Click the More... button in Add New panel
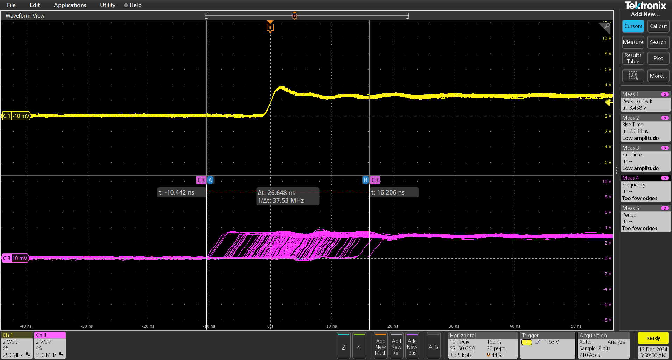The image size is (672, 360). pyautogui.click(x=658, y=76)
